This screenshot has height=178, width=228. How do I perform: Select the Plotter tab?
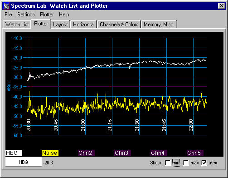click(x=41, y=24)
